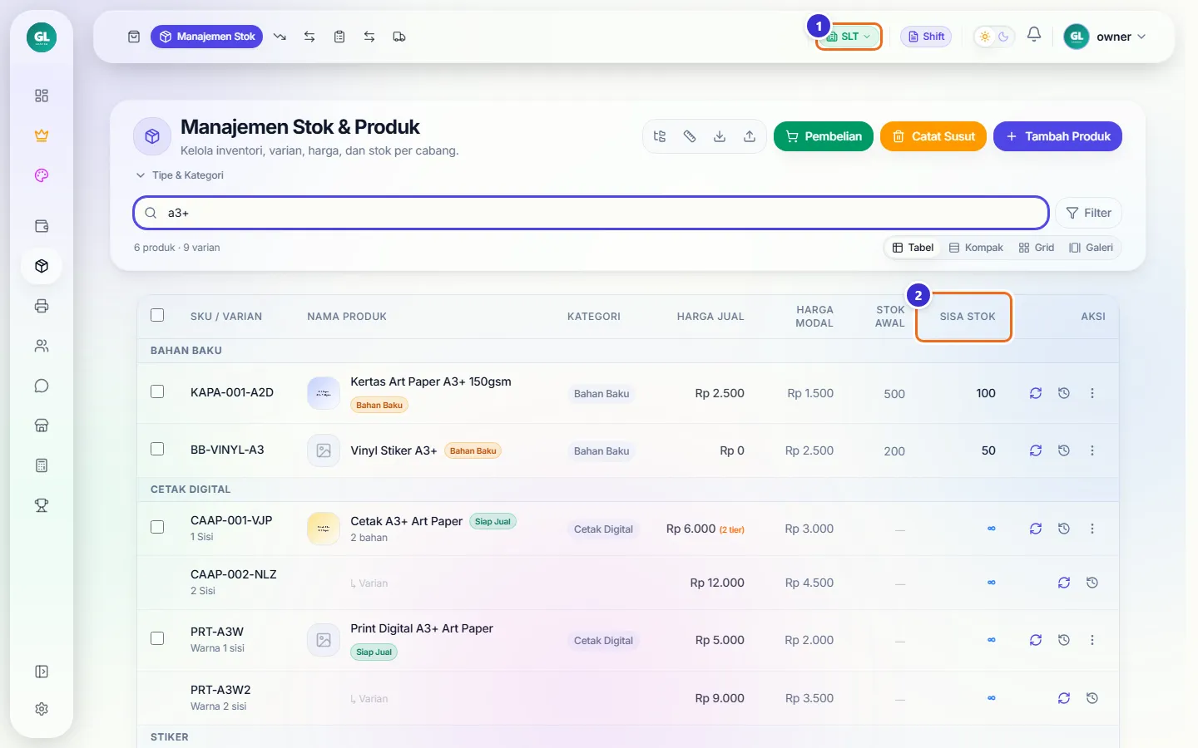Click the Shift button in top bar

pos(926,37)
